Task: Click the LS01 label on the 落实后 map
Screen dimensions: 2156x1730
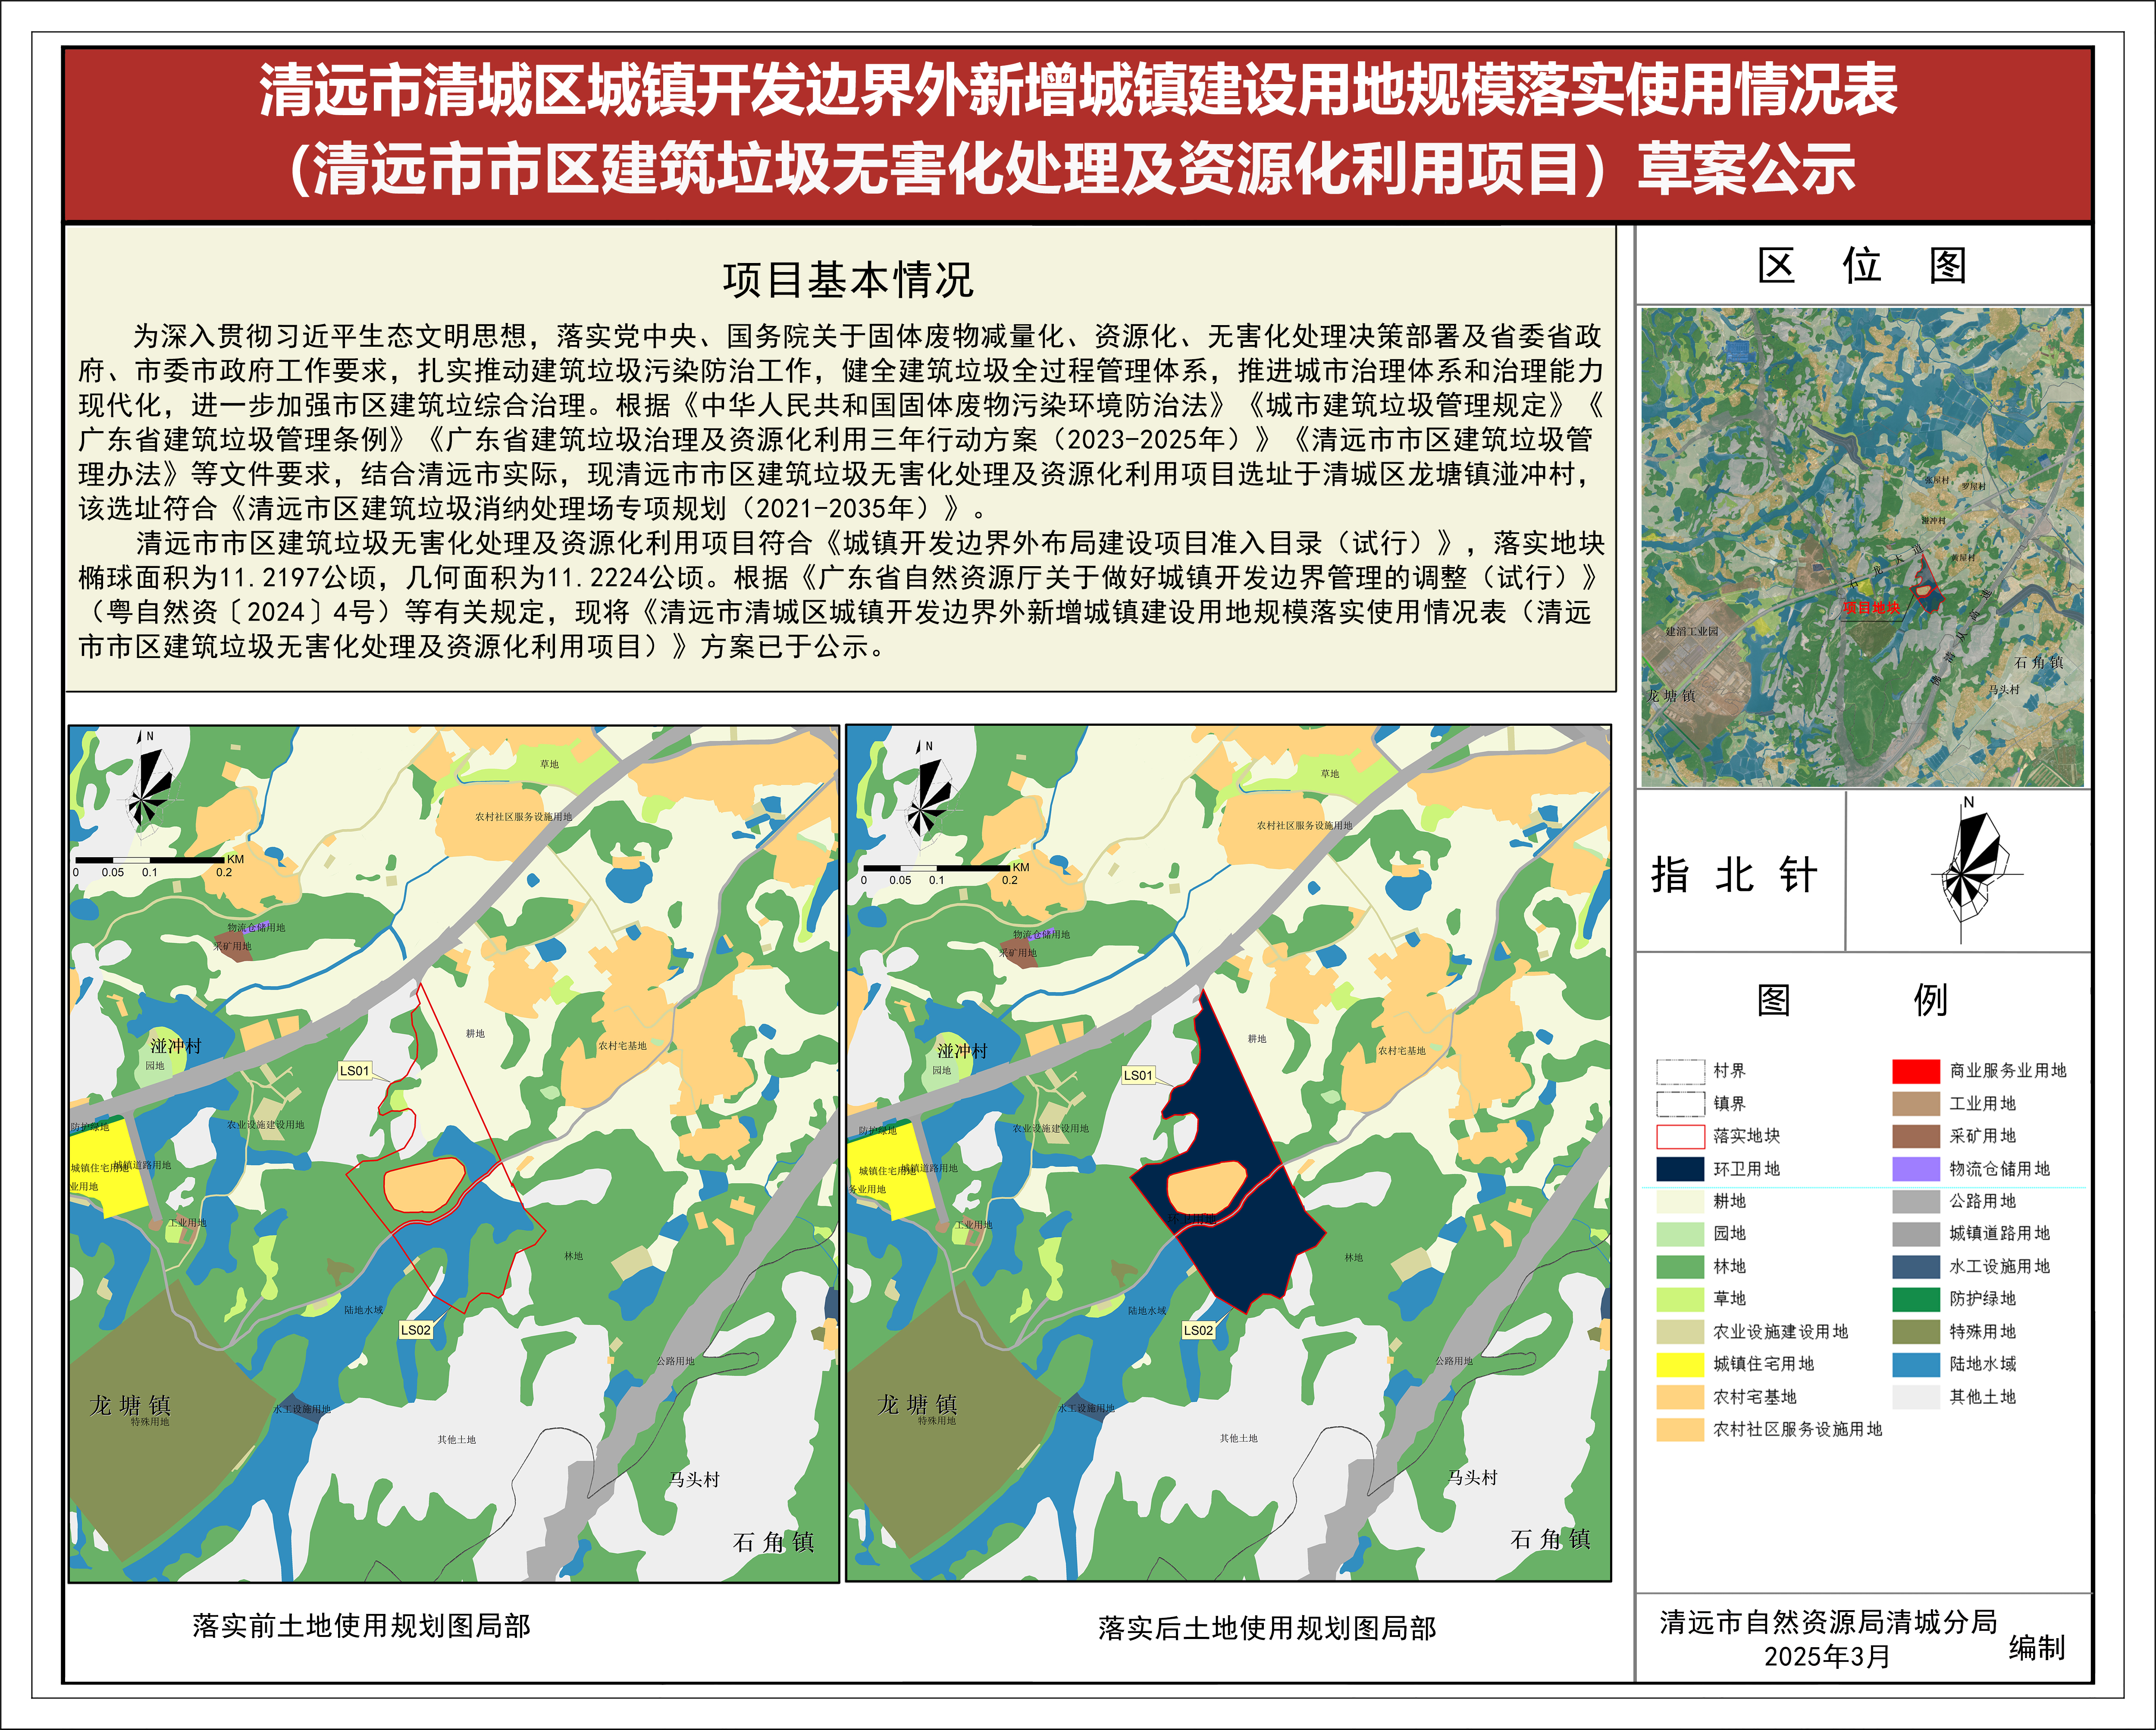Action: click(x=1138, y=1075)
